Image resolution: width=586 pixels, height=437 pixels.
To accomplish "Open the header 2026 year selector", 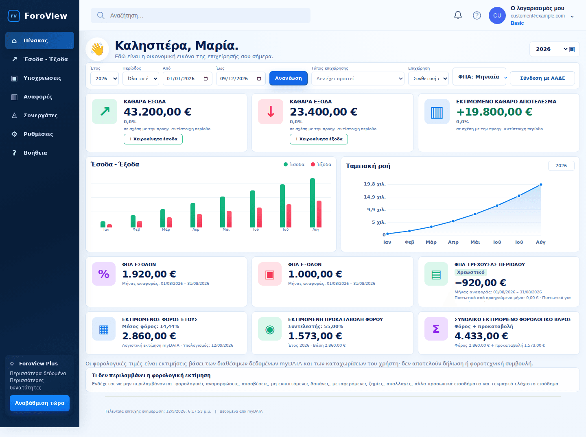I will (x=554, y=49).
